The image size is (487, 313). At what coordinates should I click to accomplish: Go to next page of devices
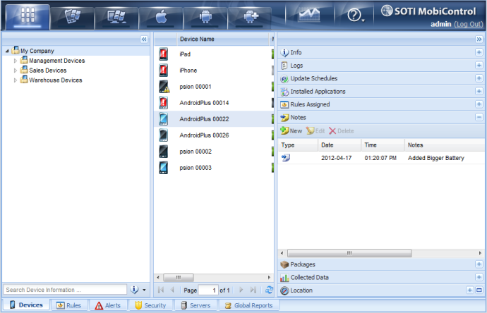click(x=241, y=290)
